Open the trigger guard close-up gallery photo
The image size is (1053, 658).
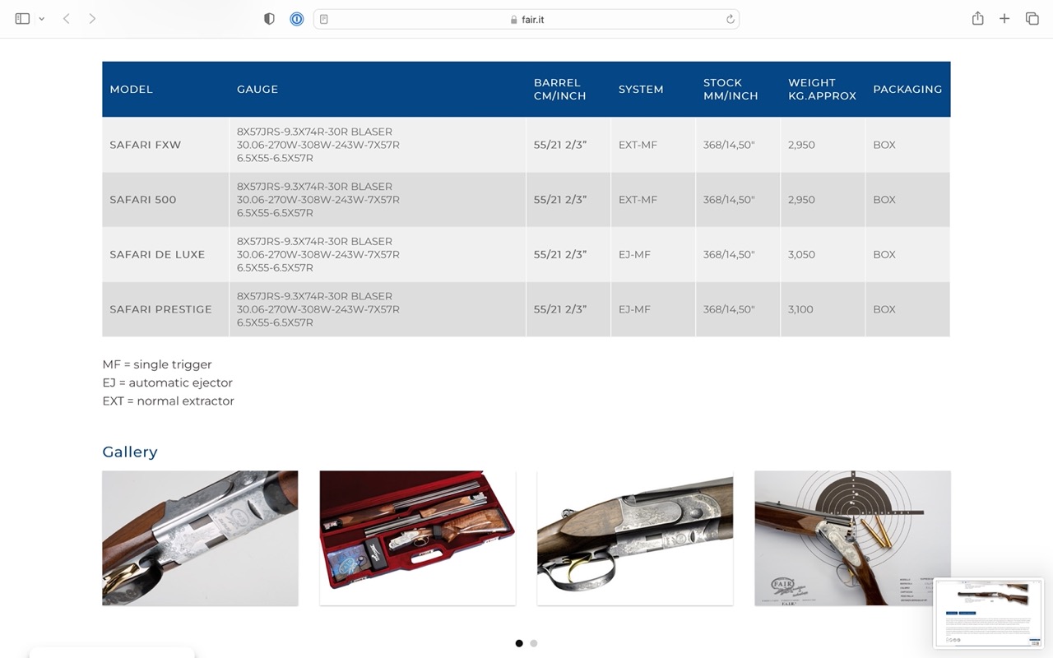tap(635, 538)
